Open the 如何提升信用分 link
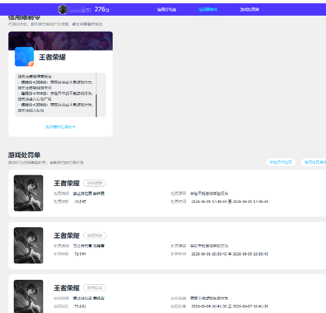The height and width of the screenshot is (313, 326). (60, 127)
